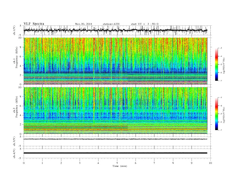
Task: Click the 8 kHz tick on ch.1 spectrogram
Action: (x=21, y=47)
